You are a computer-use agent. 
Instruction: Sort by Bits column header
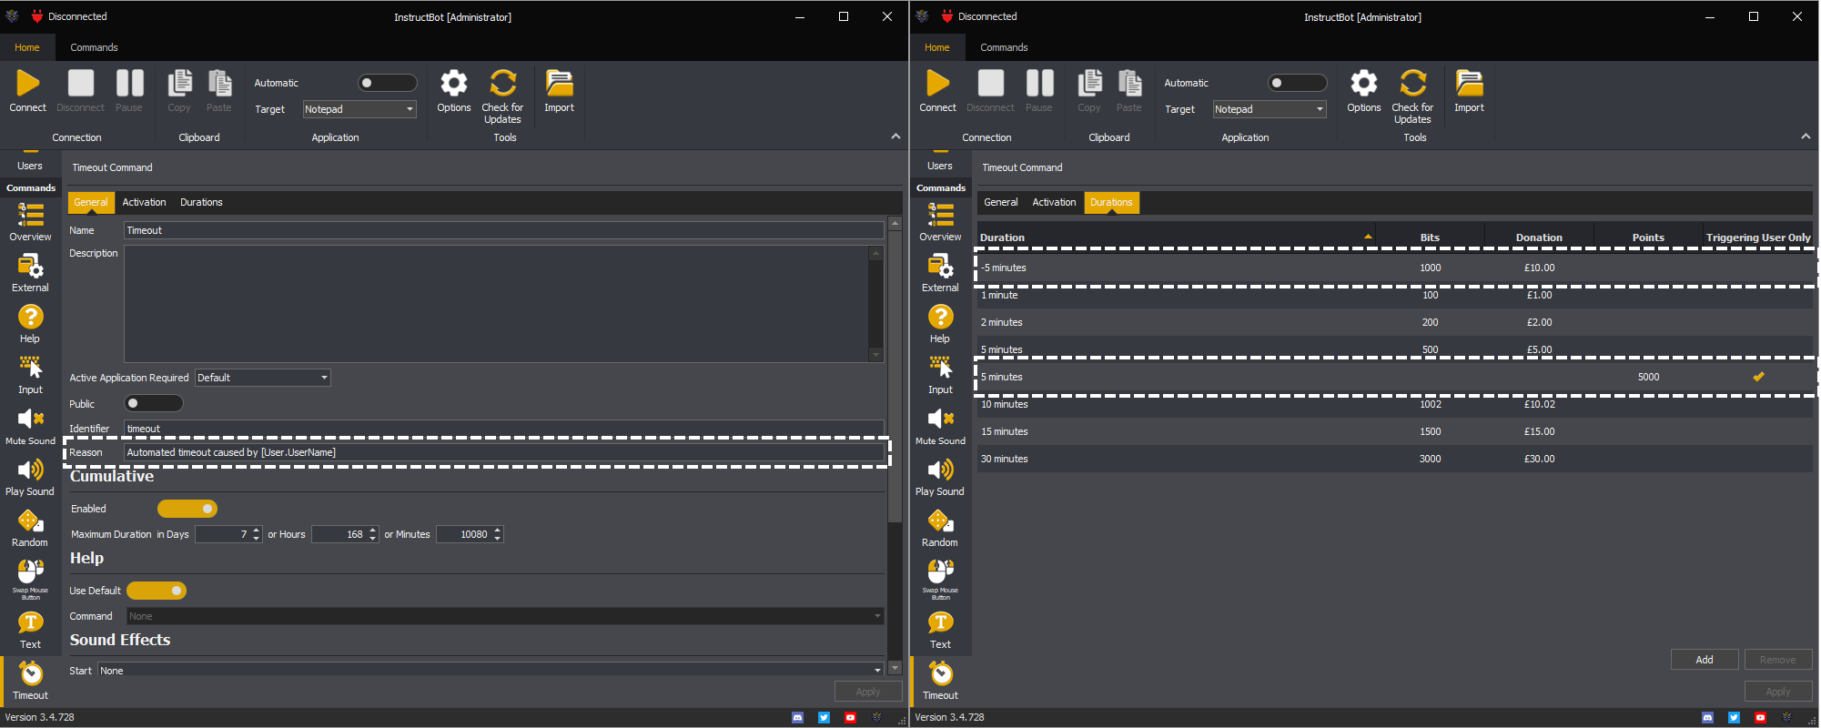pos(1430,238)
